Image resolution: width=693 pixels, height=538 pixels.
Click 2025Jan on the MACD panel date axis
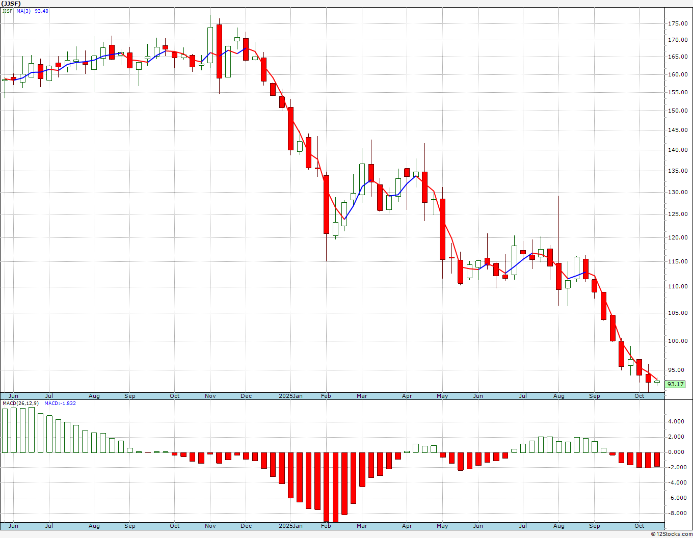tap(291, 525)
